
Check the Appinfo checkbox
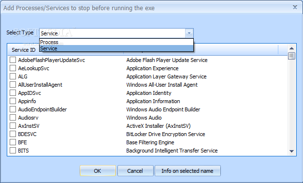pyautogui.click(x=13, y=101)
